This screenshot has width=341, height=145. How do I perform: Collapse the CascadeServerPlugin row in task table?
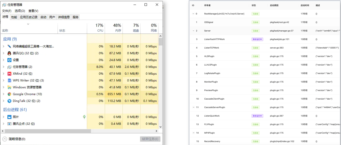point(193,107)
